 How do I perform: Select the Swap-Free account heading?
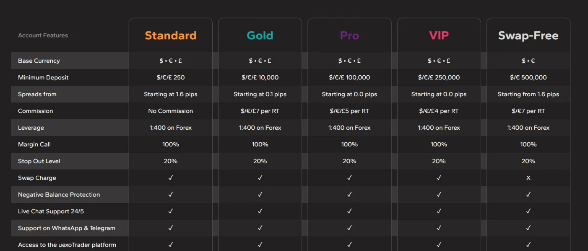(x=528, y=36)
